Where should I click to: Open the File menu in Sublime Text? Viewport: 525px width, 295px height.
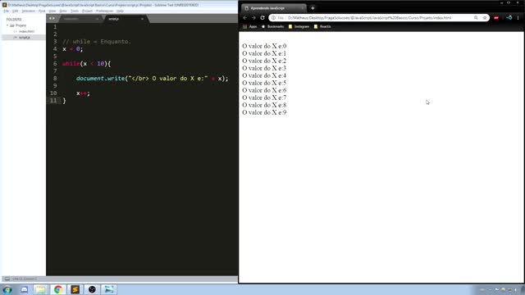(x=6, y=11)
